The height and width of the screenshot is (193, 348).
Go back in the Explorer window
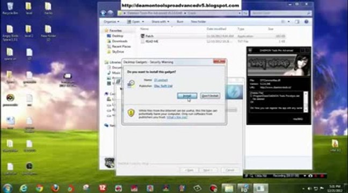[x=103, y=13]
